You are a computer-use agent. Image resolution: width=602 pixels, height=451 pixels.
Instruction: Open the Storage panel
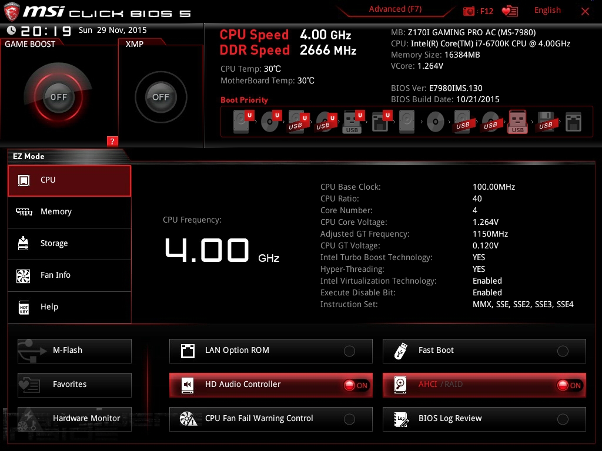(x=69, y=243)
